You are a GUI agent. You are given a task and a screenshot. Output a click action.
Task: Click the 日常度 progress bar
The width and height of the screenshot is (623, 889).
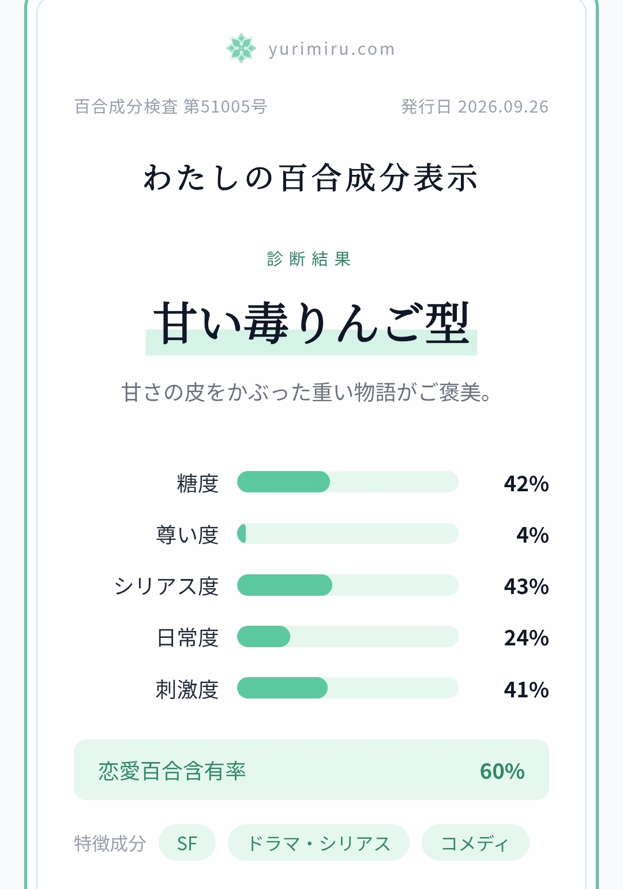[348, 637]
